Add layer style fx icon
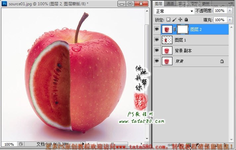 pyautogui.click(x=179, y=145)
